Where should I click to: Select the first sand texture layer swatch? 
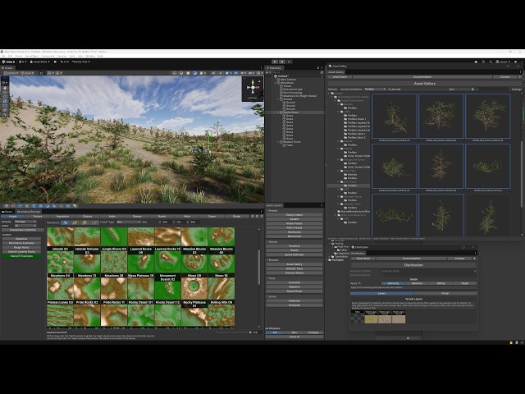click(x=371, y=317)
